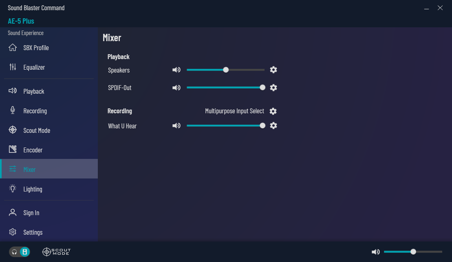The image size is (452, 262).
Task: Select the Encoder menu item
Action: tap(49, 150)
